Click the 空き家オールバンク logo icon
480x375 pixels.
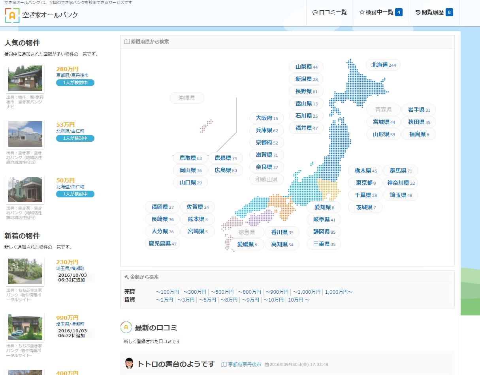pos(12,15)
